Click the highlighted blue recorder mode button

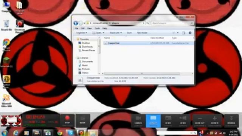[x=153, y=121]
